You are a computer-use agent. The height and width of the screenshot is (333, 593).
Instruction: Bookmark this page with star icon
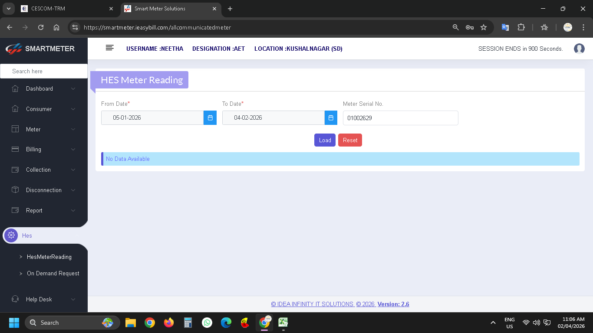[x=484, y=27]
